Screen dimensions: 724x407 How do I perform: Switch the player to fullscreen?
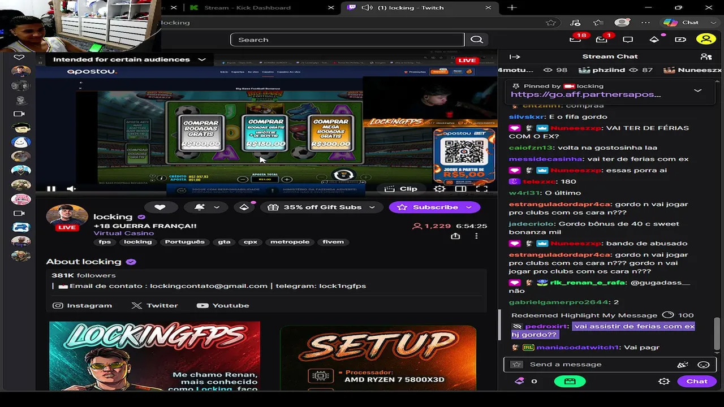tap(481, 189)
